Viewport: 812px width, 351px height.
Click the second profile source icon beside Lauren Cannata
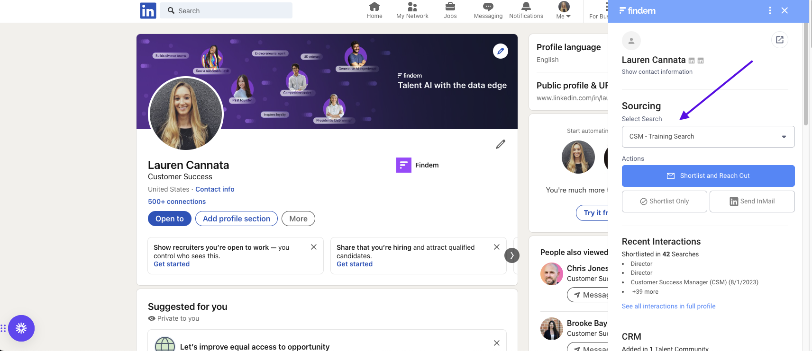click(701, 61)
